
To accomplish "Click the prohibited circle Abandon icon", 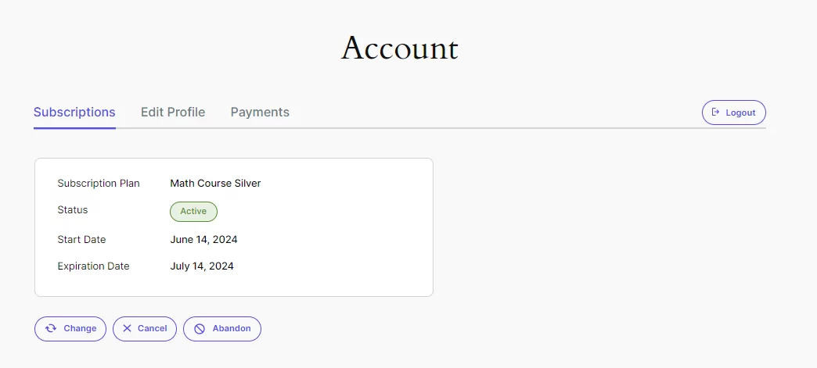I will [x=200, y=328].
